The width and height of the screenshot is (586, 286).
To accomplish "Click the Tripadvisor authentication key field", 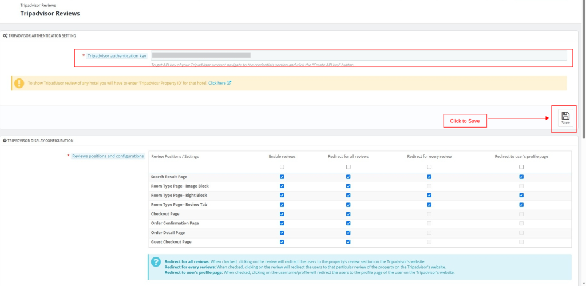I will tap(358, 55).
